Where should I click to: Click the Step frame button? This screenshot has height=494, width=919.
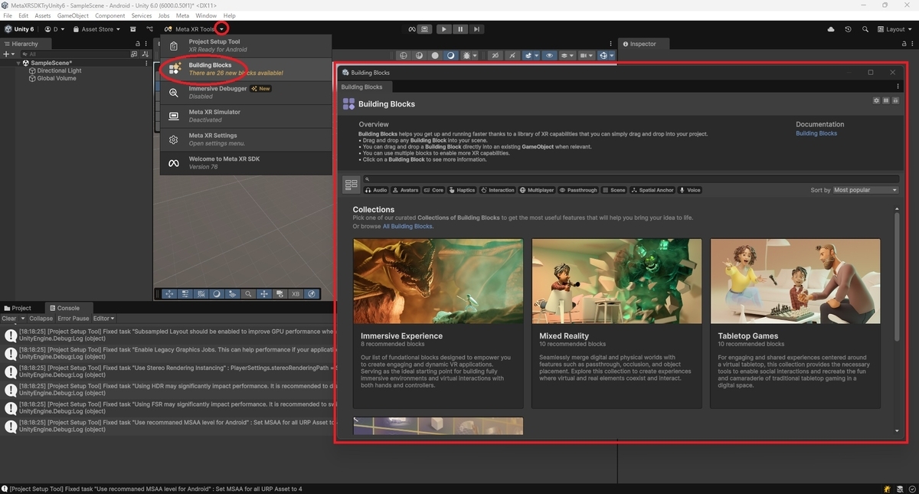[476, 29]
